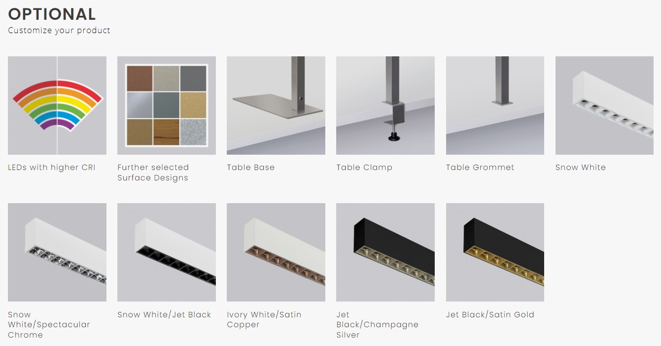Click the 'Snow White' caption text
The width and height of the screenshot is (661, 346).
coord(581,168)
